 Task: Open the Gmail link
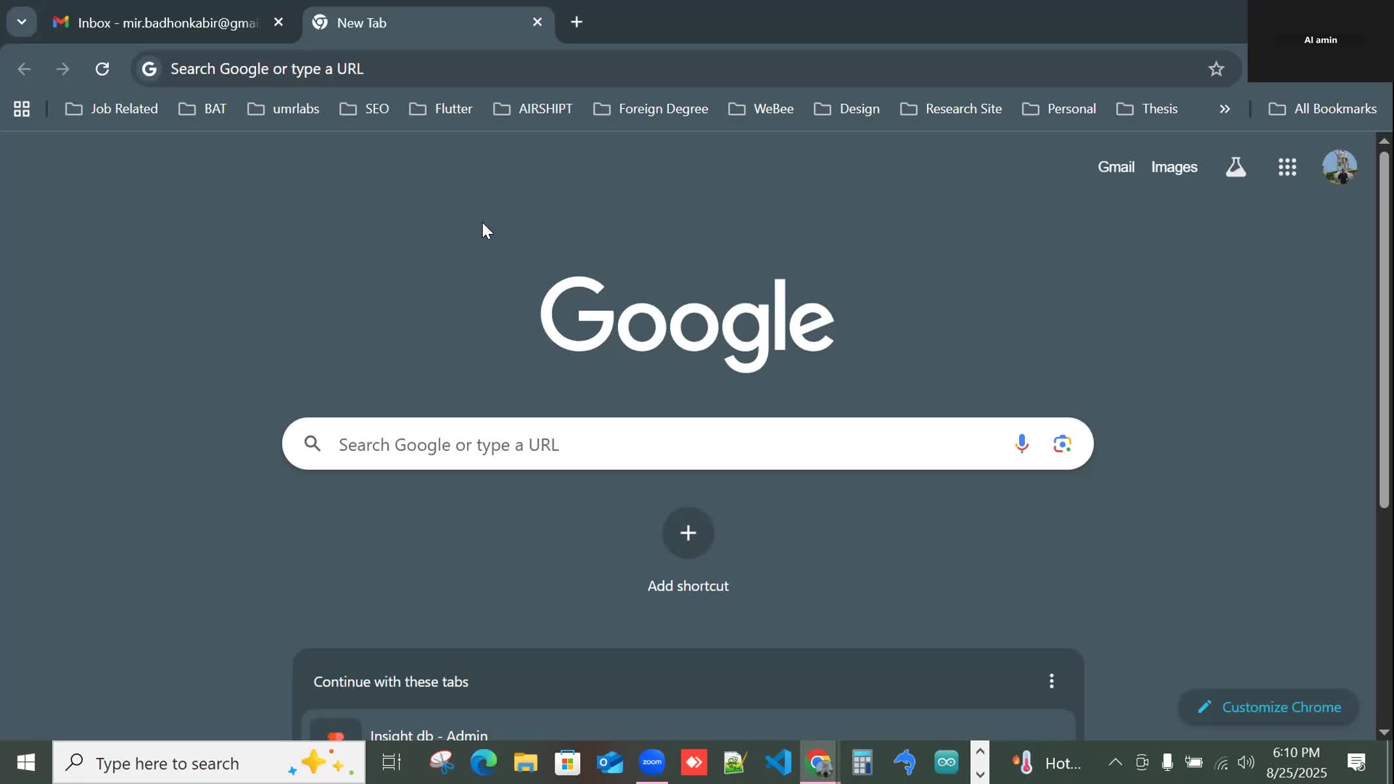(x=1116, y=167)
